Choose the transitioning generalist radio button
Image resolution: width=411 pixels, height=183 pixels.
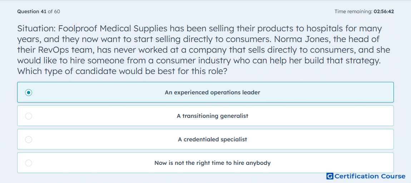click(x=29, y=116)
